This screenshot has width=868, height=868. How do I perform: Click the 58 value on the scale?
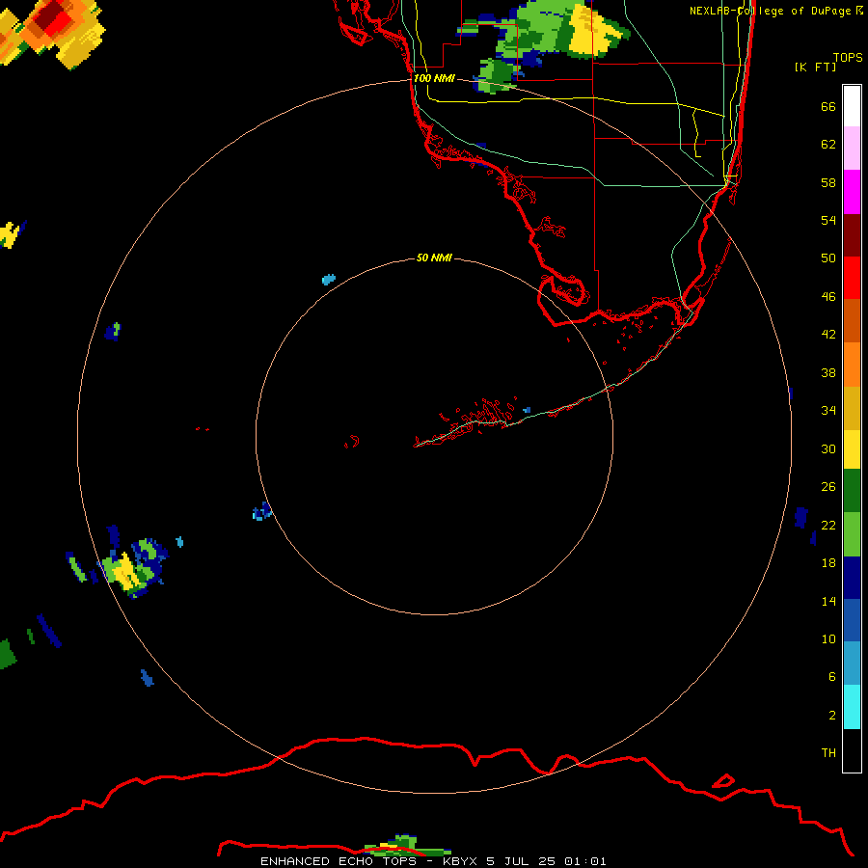[828, 182]
